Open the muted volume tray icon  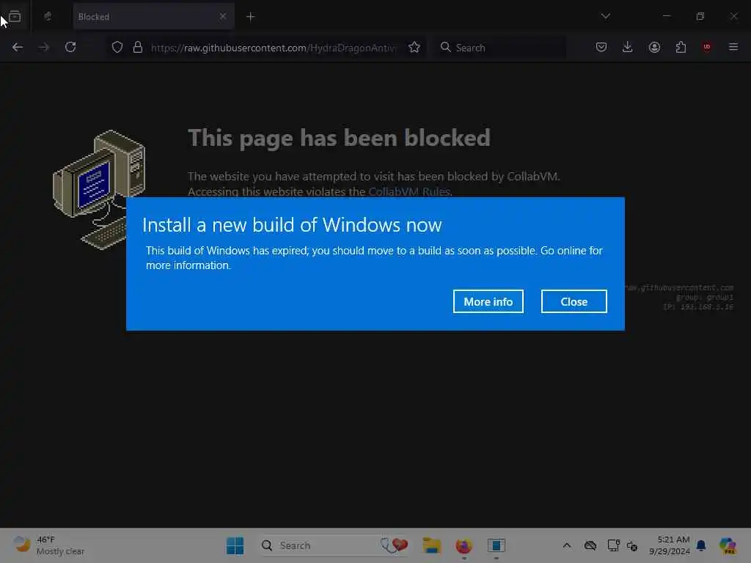(x=632, y=545)
